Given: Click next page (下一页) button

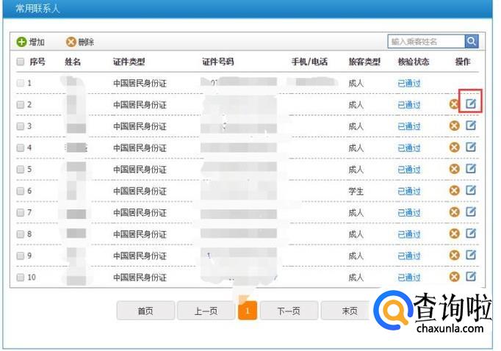Looking at the screenshot, I should coord(289,311).
